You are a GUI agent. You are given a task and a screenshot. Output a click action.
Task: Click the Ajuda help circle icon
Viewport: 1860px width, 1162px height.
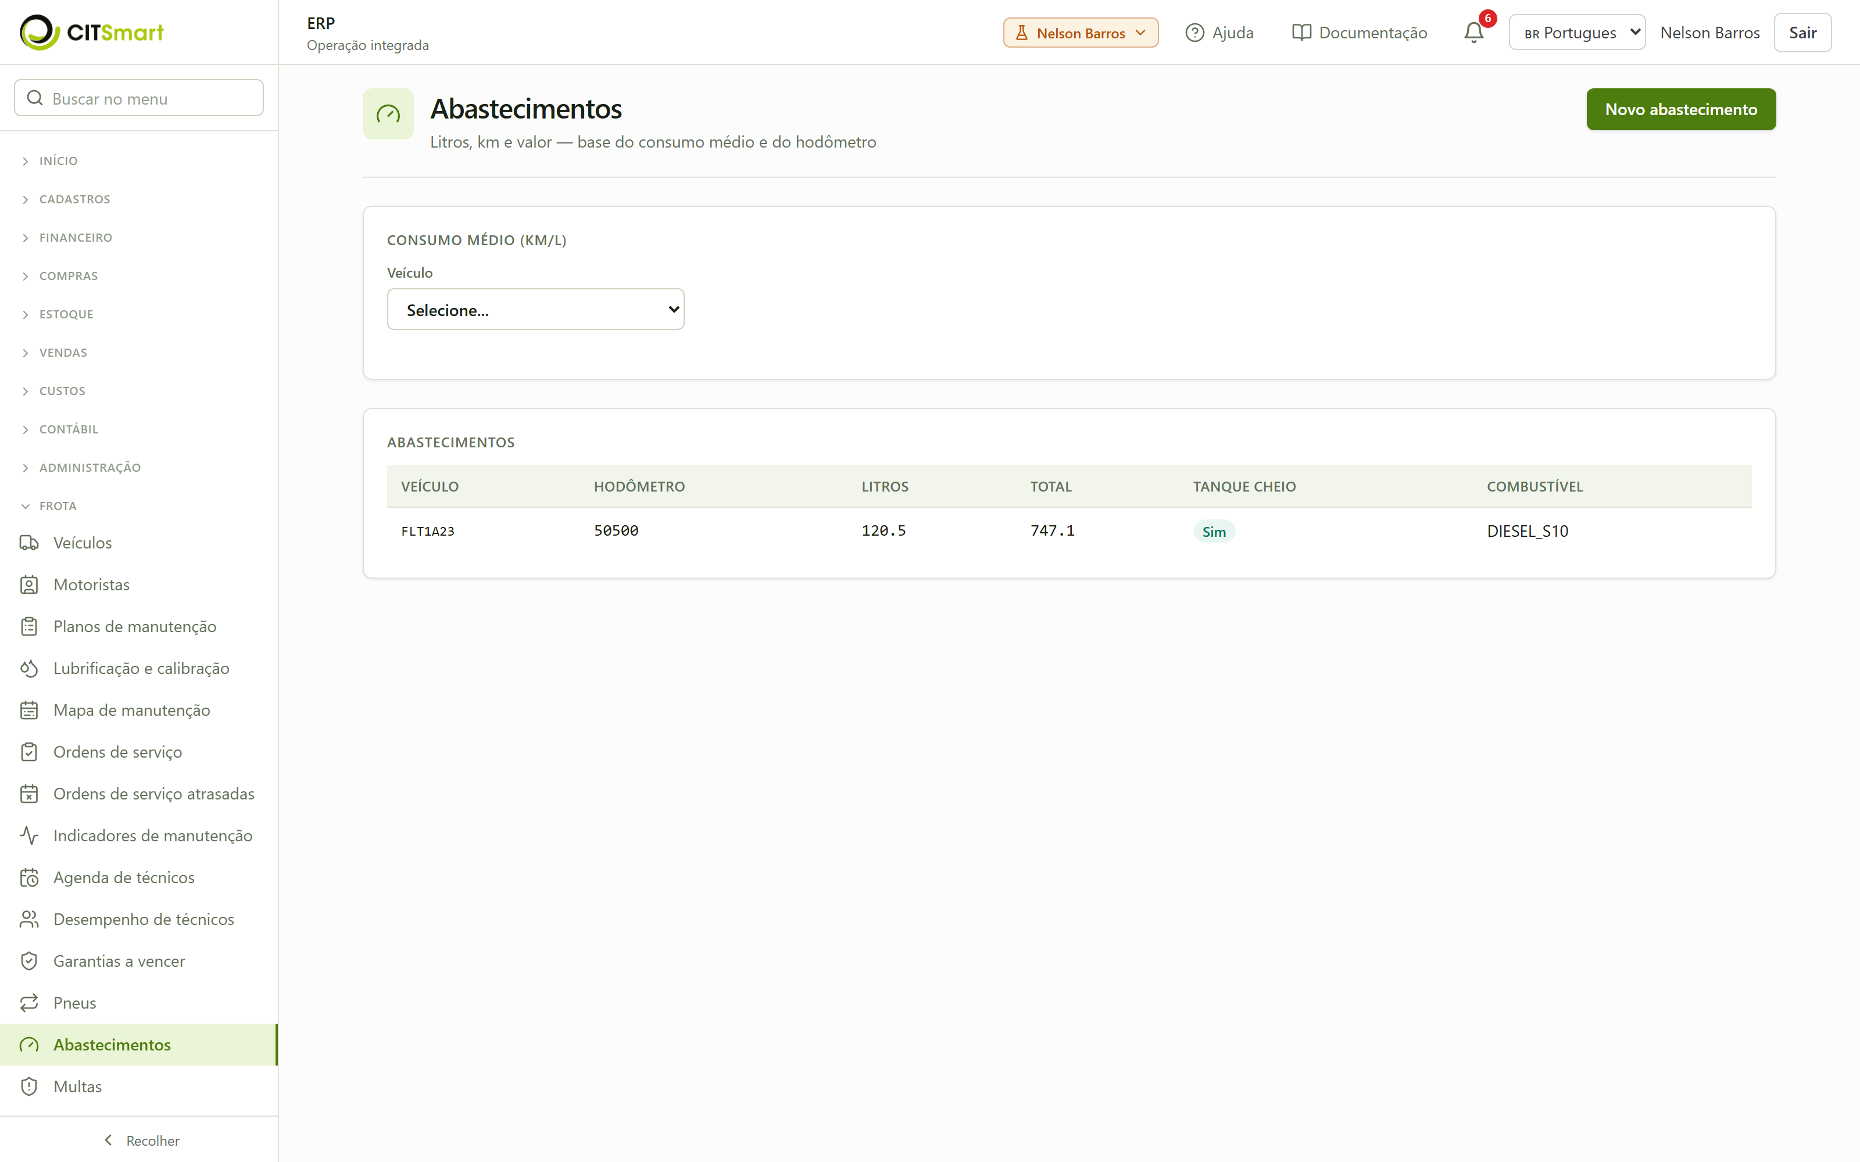1194,33
